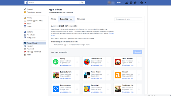171x96 pixels.
Task: Click the Rimuovi button
Action: point(137,52)
